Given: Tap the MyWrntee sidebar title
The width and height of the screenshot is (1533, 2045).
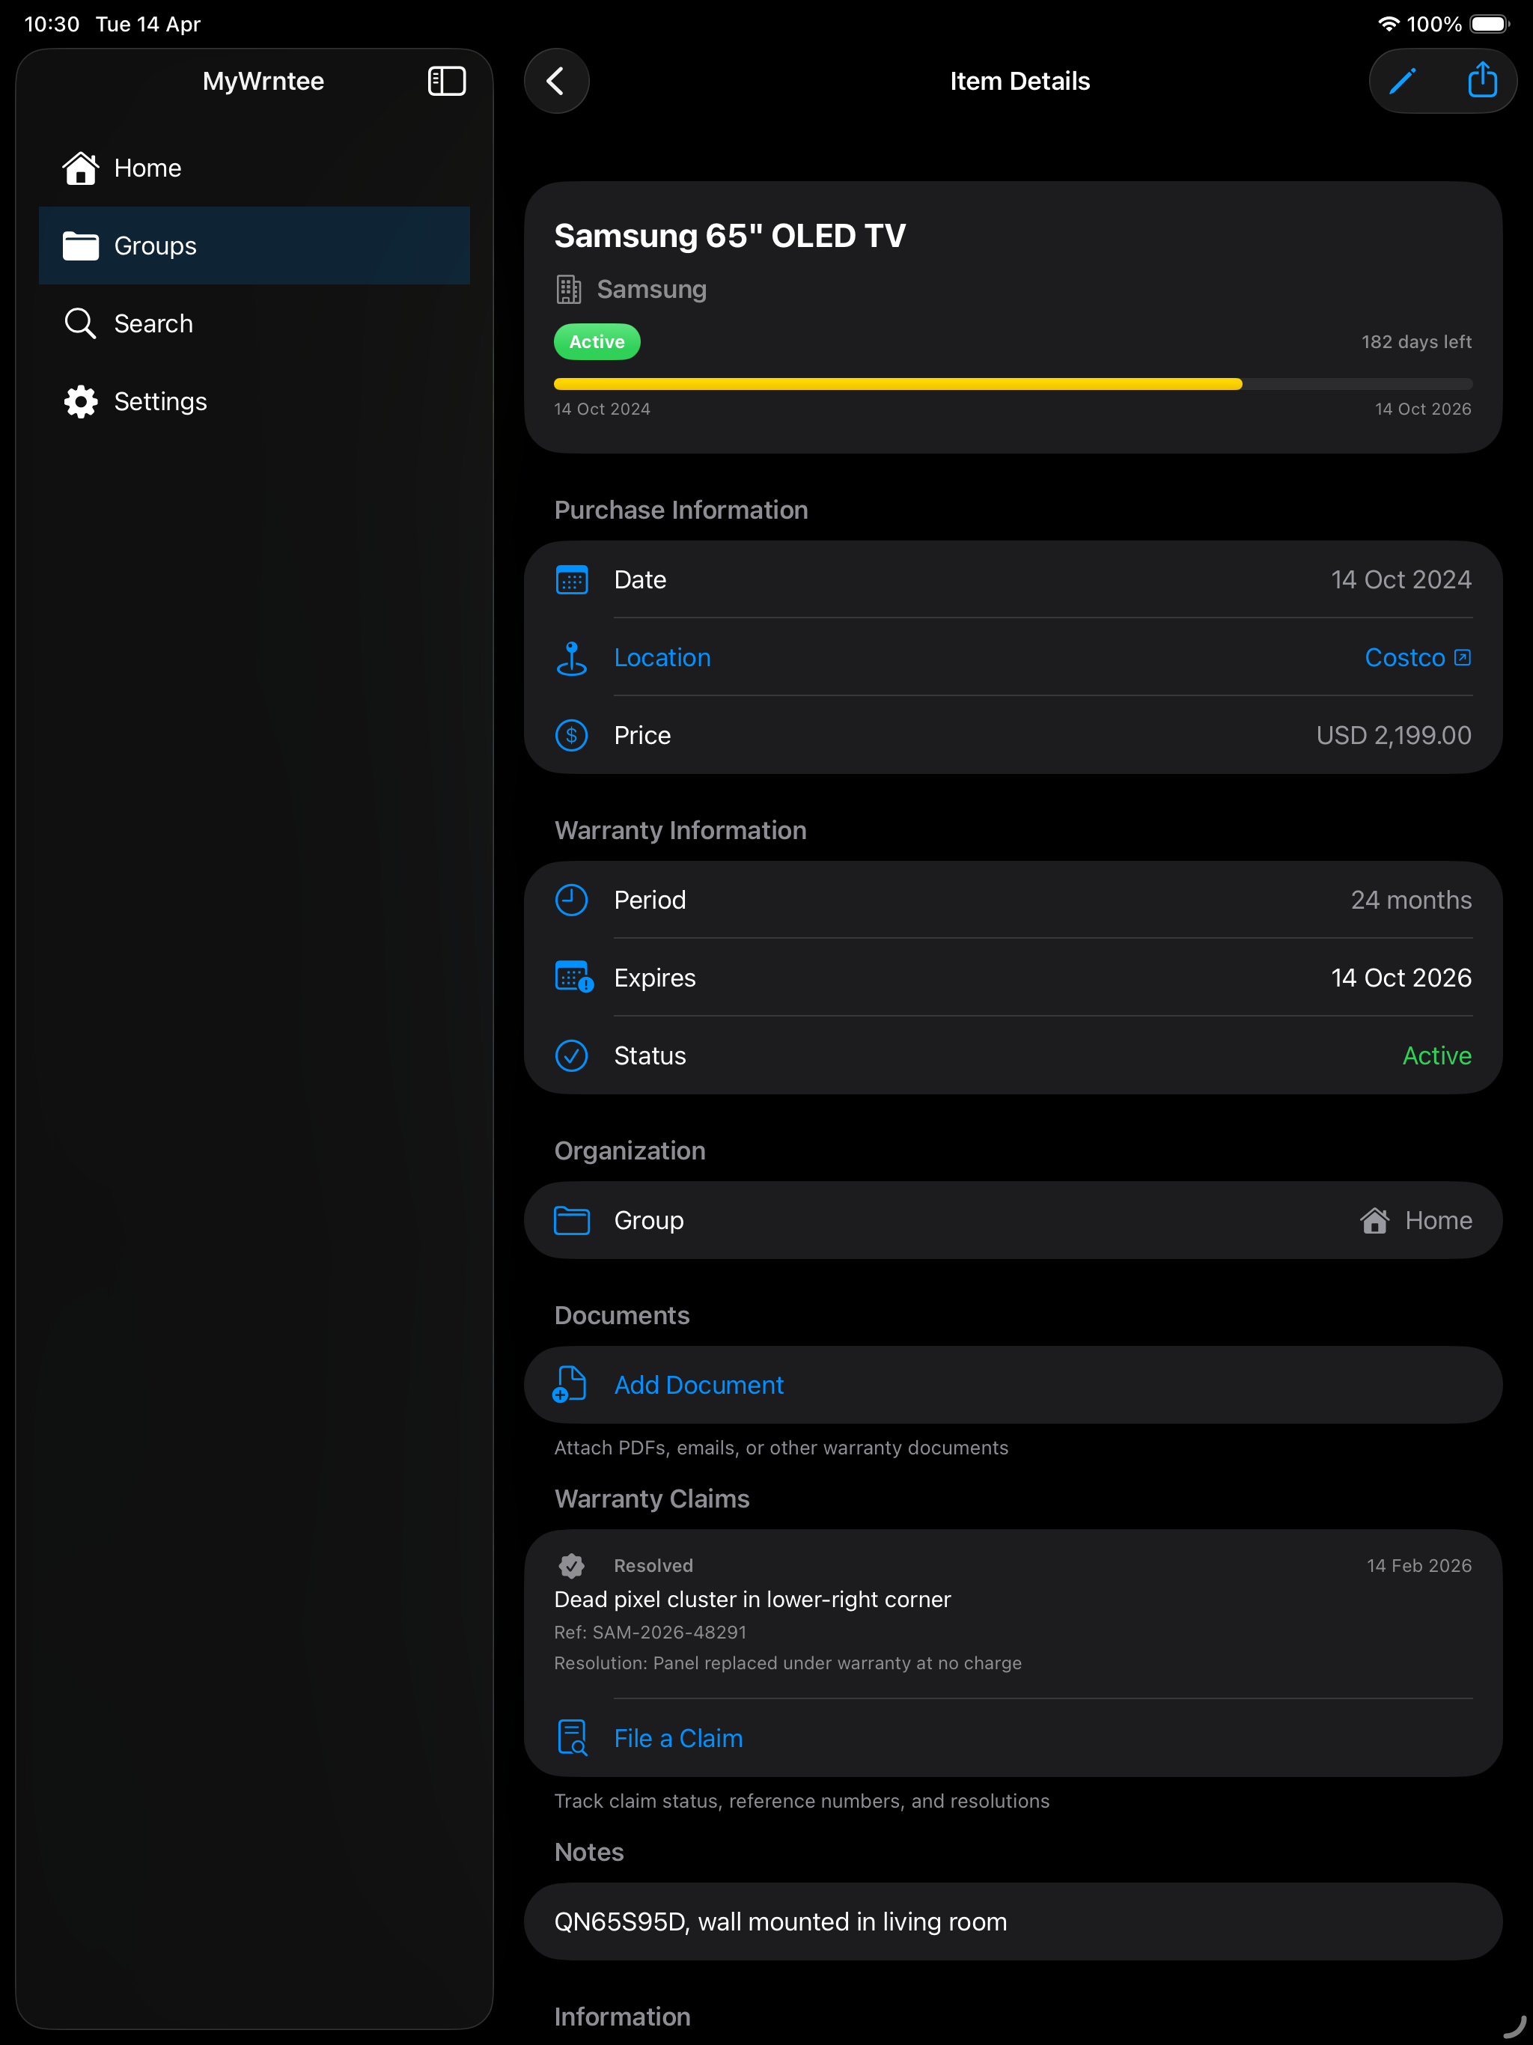Looking at the screenshot, I should [263, 80].
